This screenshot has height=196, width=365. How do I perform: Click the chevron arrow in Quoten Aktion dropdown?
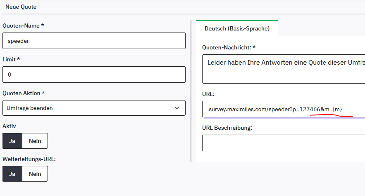pyautogui.click(x=177, y=108)
